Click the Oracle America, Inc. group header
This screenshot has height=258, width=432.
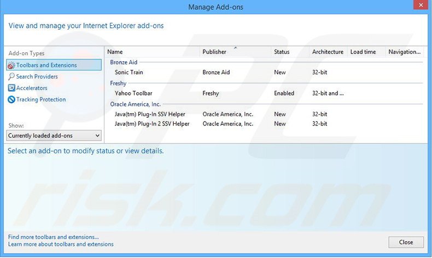pyautogui.click(x=135, y=104)
